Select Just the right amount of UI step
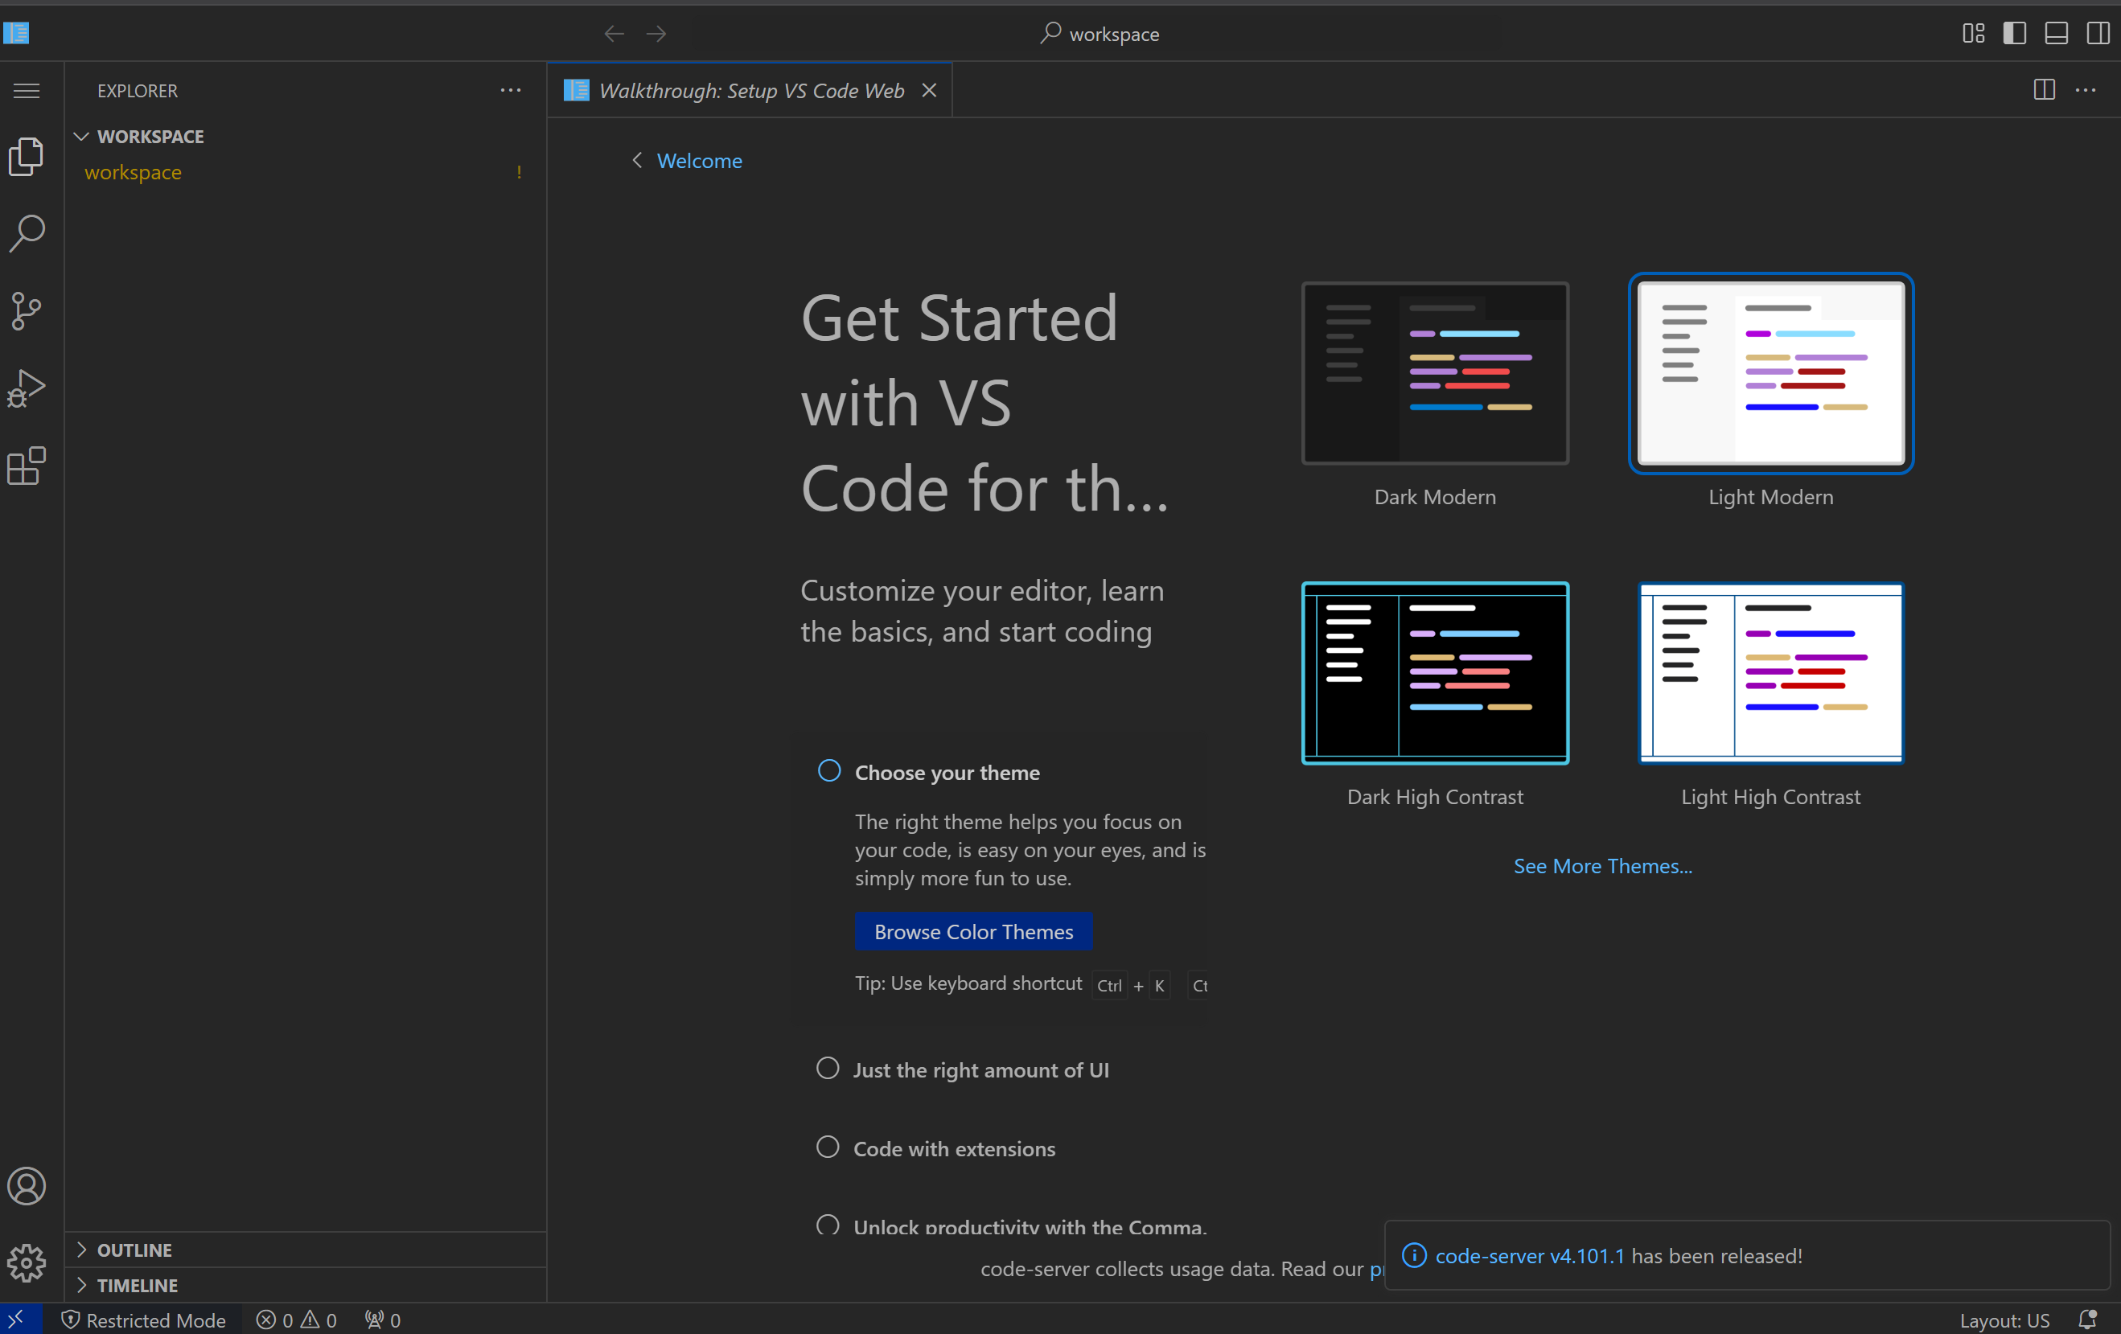Image resolution: width=2121 pixels, height=1334 pixels. [828, 1069]
